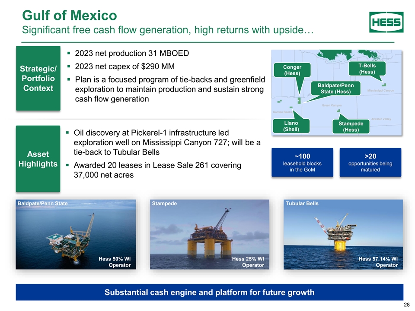Image resolution: width=415 pixels, height=311 pixels.
Task: Open the Tubular Bells platform photo
Action: click(x=343, y=234)
